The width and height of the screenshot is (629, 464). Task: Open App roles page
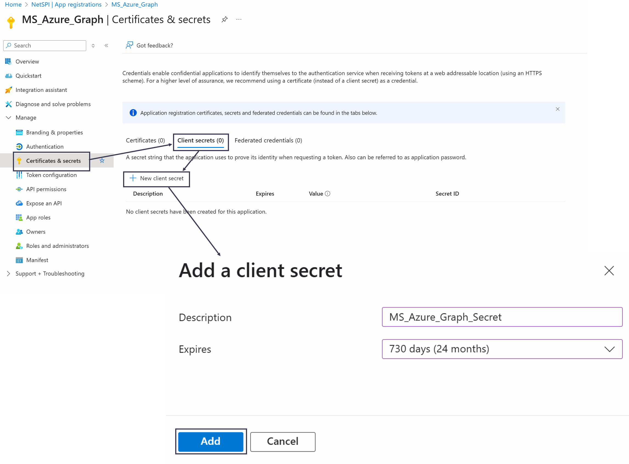pos(38,218)
